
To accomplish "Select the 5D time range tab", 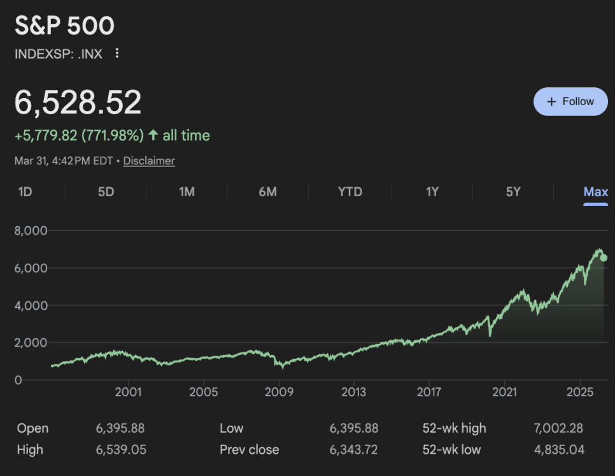I will tap(106, 192).
